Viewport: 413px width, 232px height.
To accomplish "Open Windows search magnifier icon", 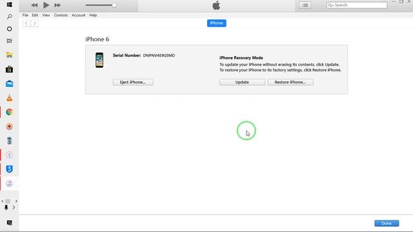I will [x=9, y=17].
